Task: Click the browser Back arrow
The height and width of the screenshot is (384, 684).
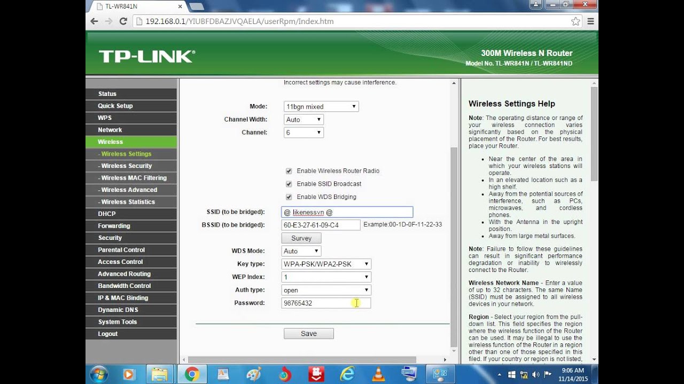Action: point(95,21)
